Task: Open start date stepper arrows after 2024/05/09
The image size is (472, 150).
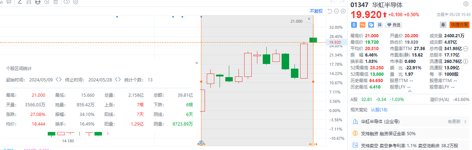Action: coord(59,79)
